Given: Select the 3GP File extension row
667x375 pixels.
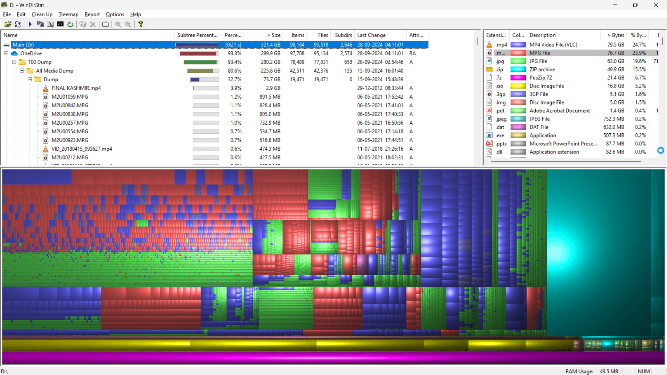Looking at the screenshot, I should tap(572, 94).
